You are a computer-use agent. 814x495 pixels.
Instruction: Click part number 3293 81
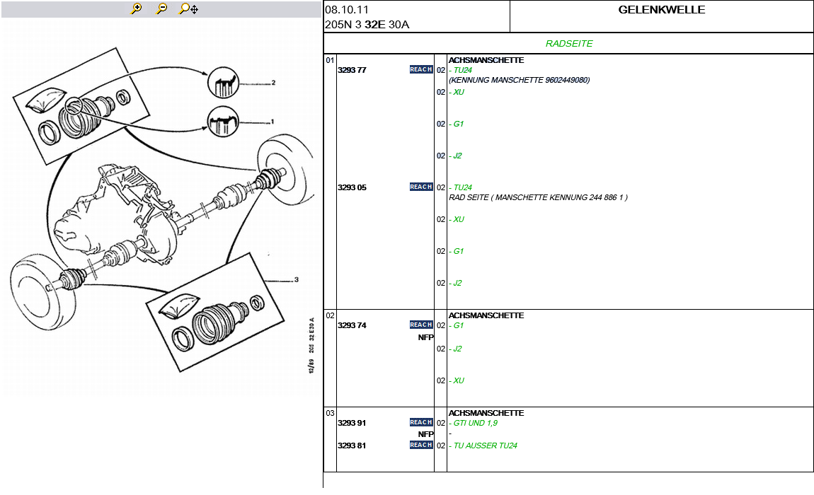[x=352, y=445]
